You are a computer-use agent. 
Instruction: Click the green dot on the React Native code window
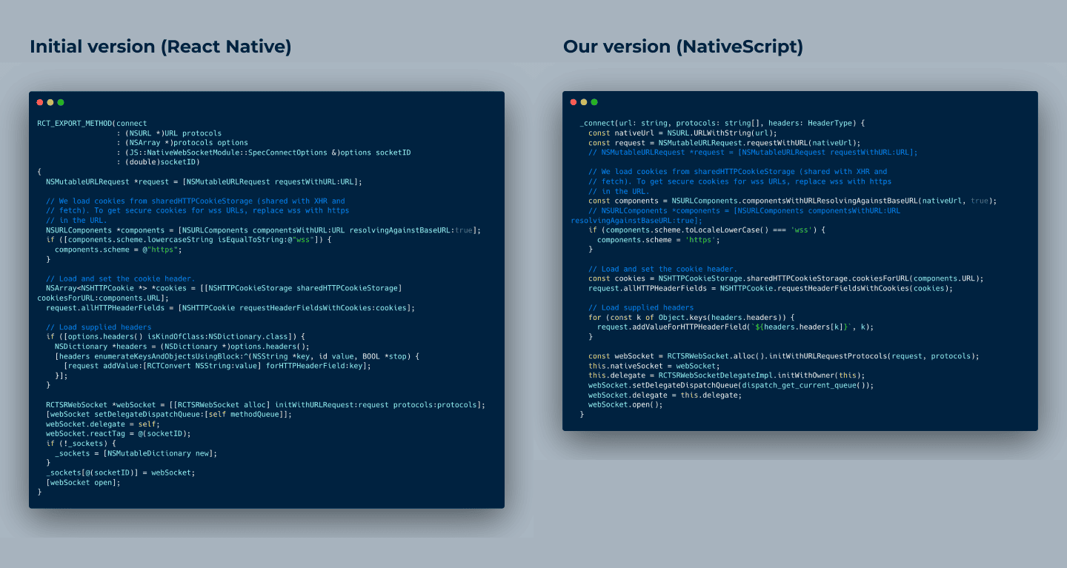point(61,102)
